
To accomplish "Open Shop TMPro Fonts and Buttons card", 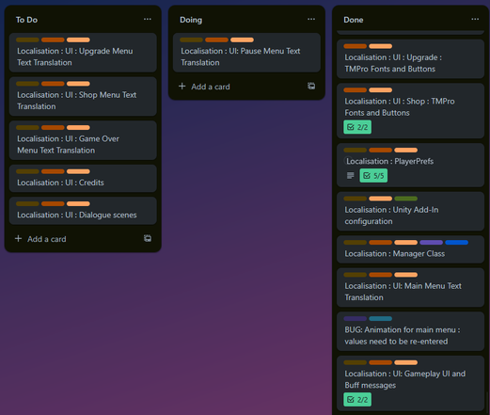I will coord(410,111).
